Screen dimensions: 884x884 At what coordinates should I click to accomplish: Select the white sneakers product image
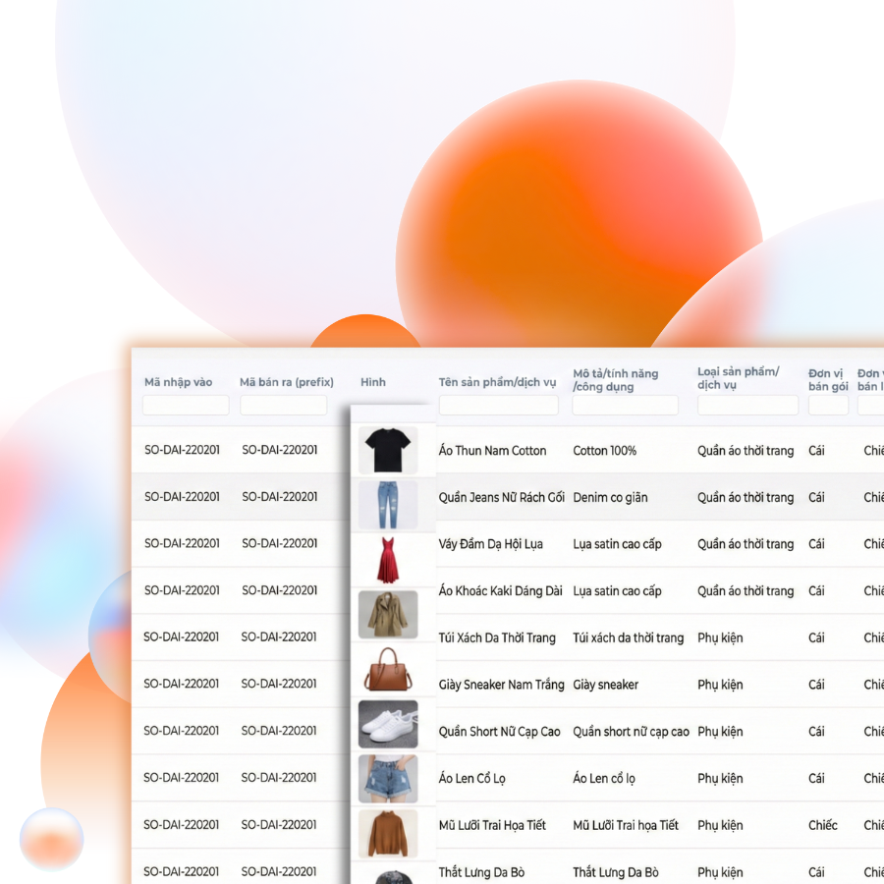tap(387, 724)
